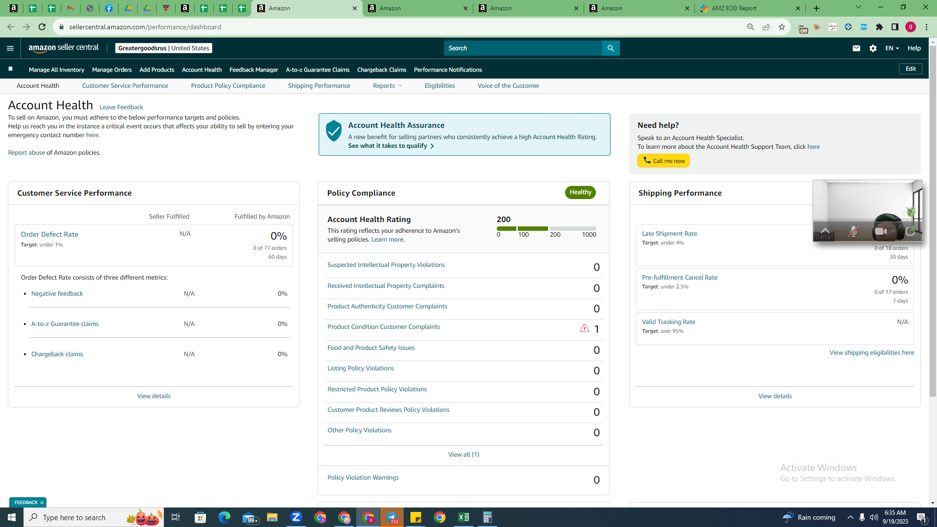Viewport: 937px width, 527px height.
Task: Click the Amazon Seller Central logo
Action: click(63, 48)
